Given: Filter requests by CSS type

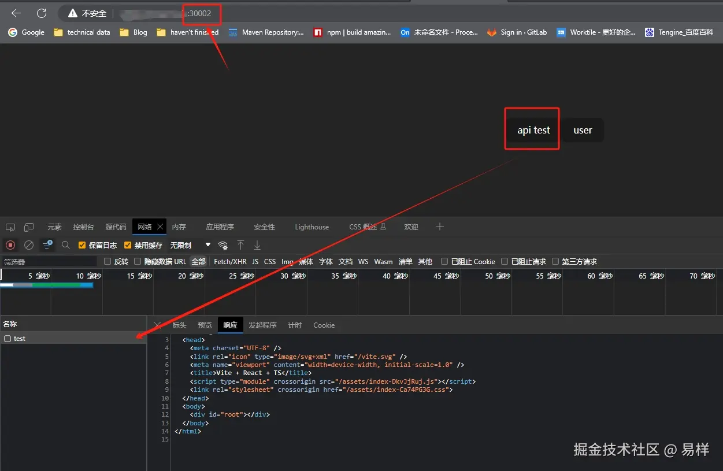Looking at the screenshot, I should click(270, 262).
